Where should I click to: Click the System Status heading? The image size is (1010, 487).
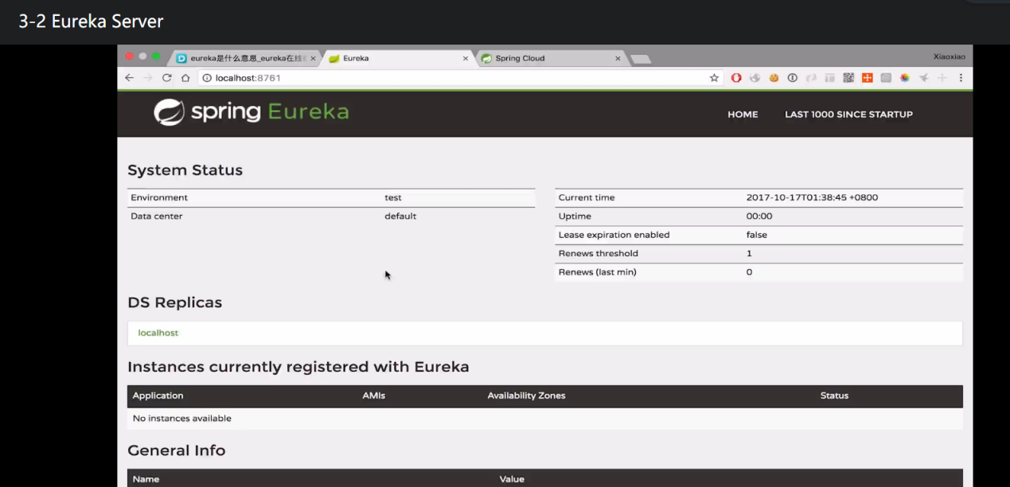tap(185, 170)
